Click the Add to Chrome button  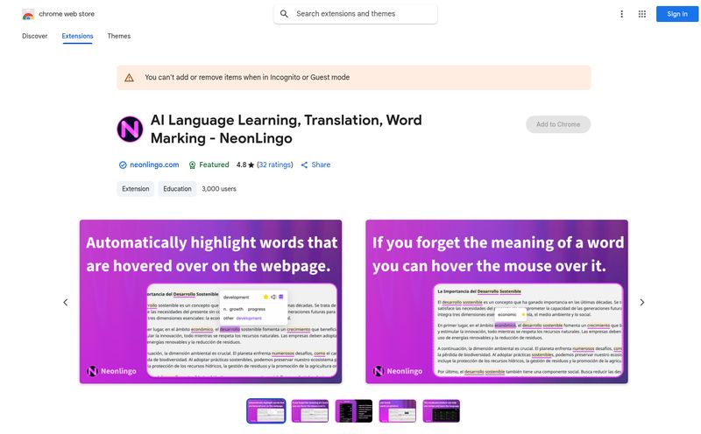click(558, 124)
